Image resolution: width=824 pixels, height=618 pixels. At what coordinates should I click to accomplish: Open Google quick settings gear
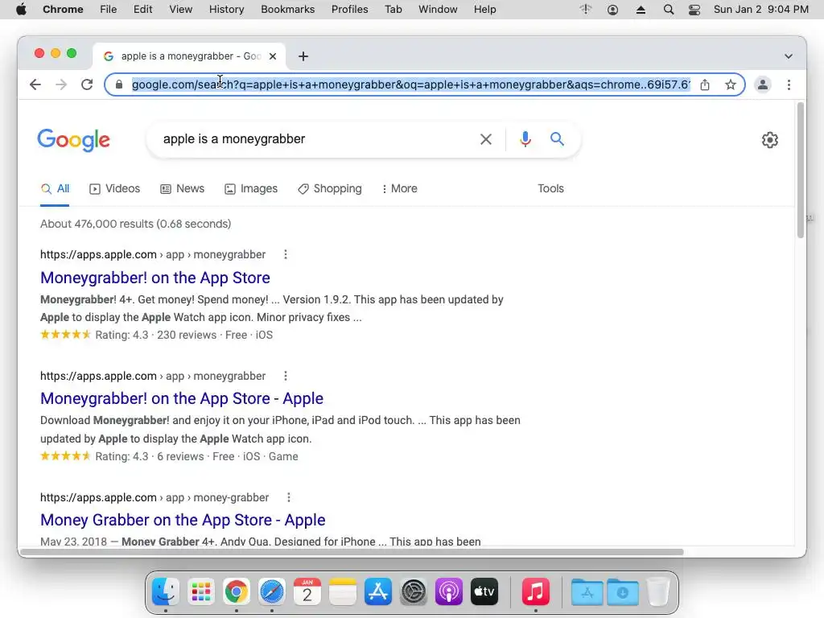point(770,140)
